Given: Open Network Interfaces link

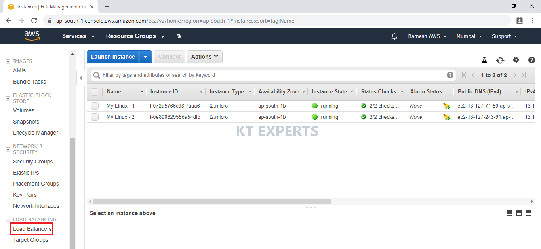Looking at the screenshot, I should (x=36, y=206).
